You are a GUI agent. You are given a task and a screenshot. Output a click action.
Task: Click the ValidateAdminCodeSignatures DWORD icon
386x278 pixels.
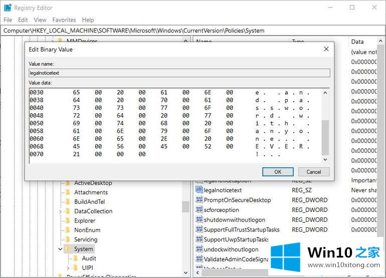point(199,259)
